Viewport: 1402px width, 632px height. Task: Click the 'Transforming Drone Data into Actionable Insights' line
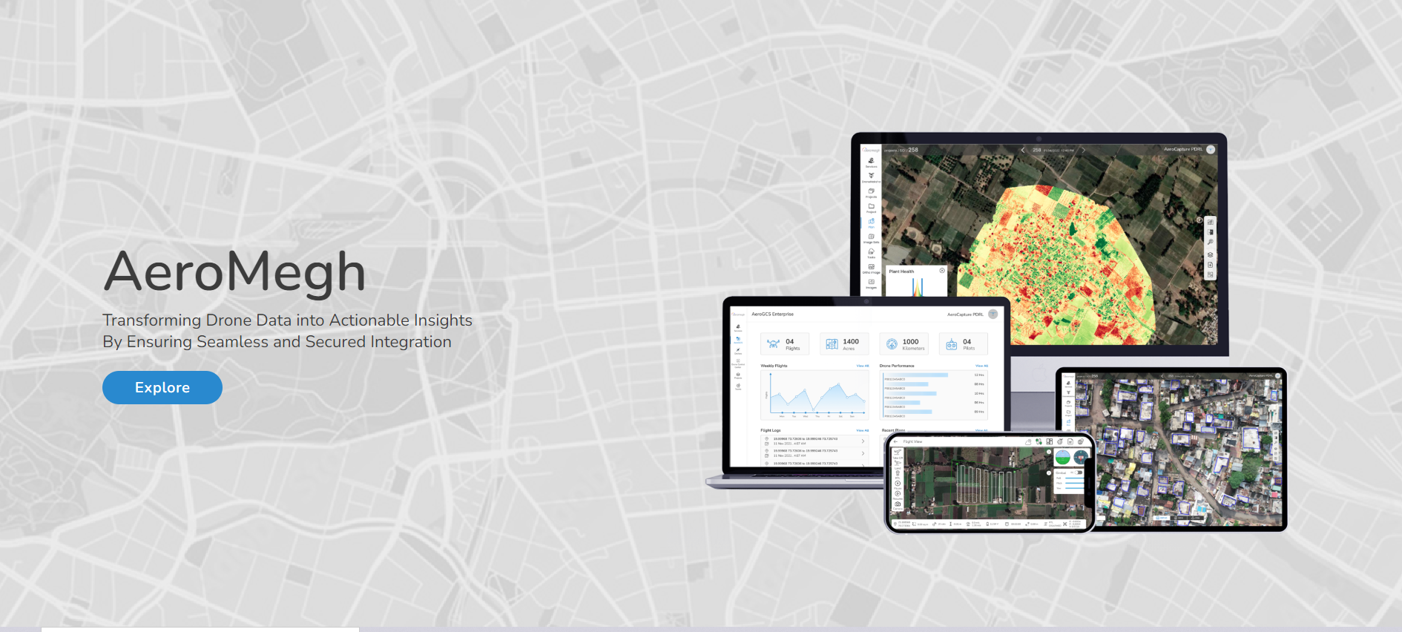point(287,320)
